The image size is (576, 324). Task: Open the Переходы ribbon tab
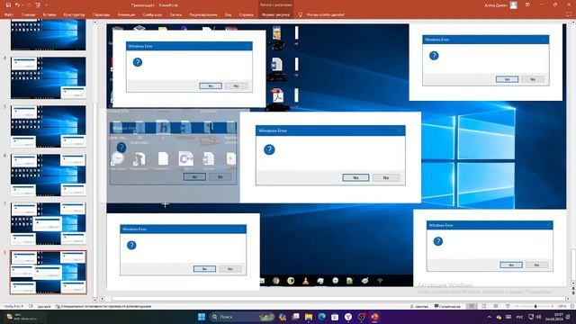pyautogui.click(x=101, y=14)
